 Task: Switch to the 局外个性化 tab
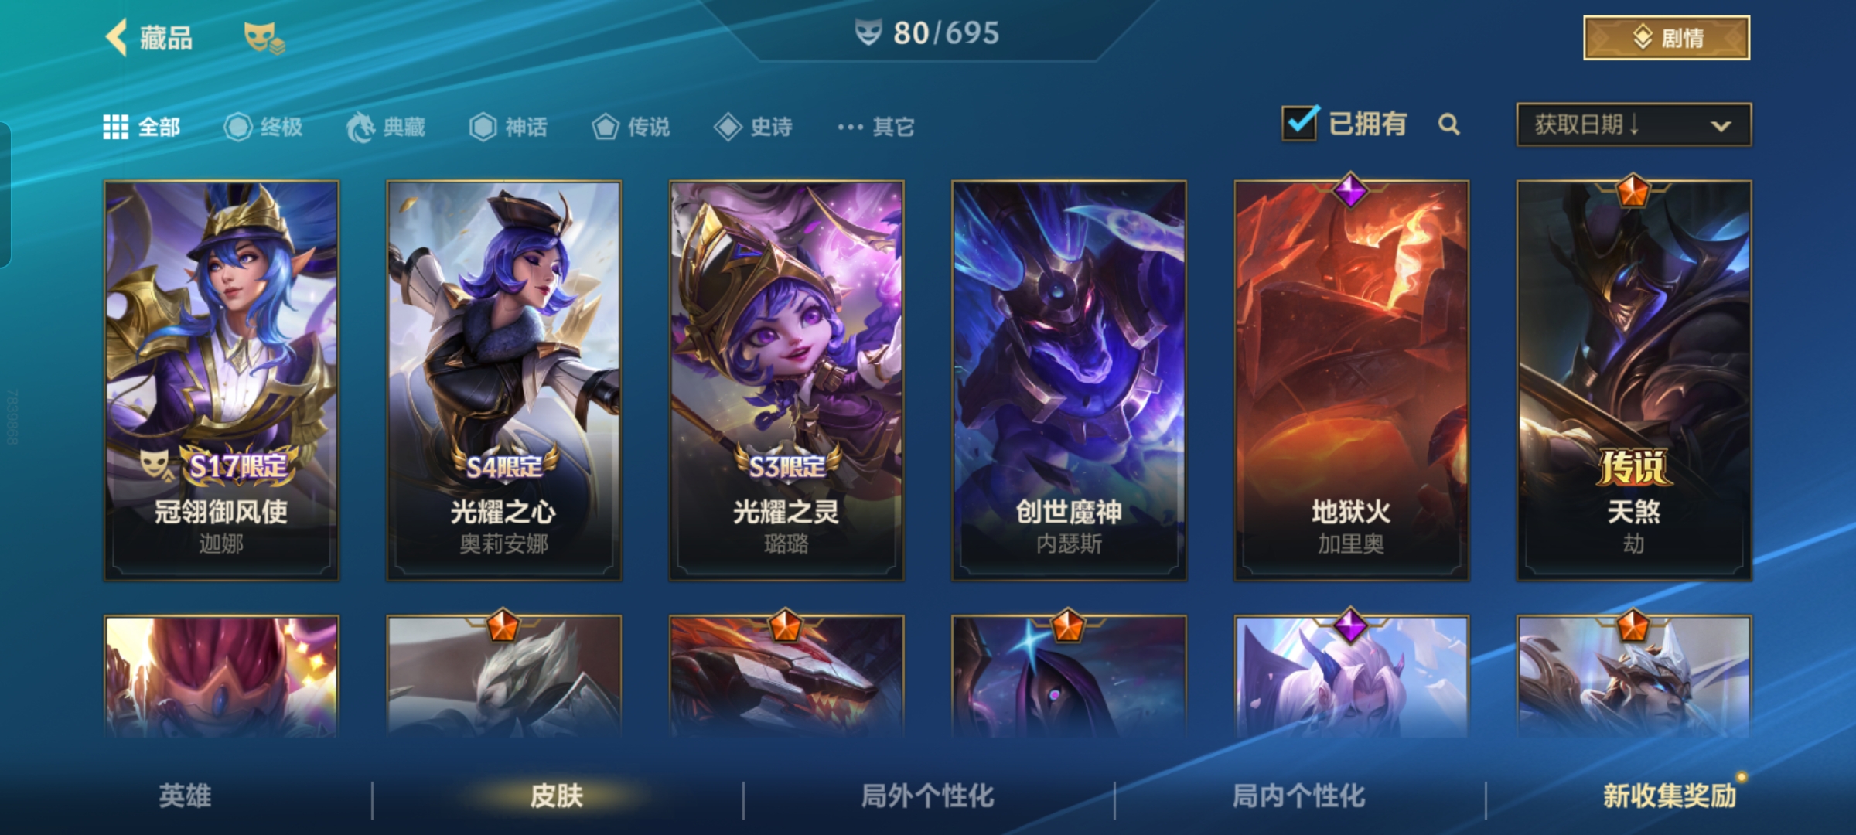click(927, 796)
